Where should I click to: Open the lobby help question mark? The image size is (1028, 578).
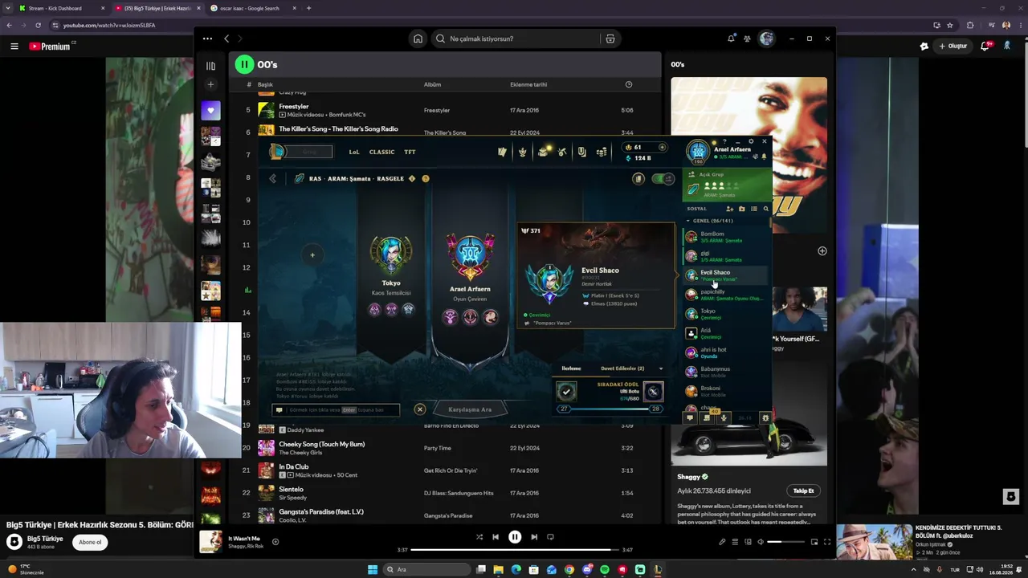tap(426, 178)
